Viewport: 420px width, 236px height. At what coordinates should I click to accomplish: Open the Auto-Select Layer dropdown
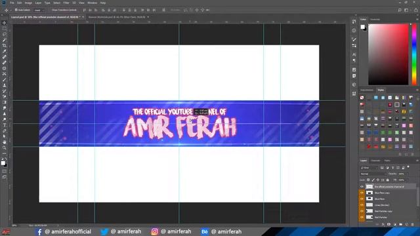(x=39, y=10)
